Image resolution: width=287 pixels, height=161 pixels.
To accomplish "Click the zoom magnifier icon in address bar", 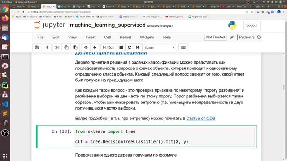I will (247, 12).
